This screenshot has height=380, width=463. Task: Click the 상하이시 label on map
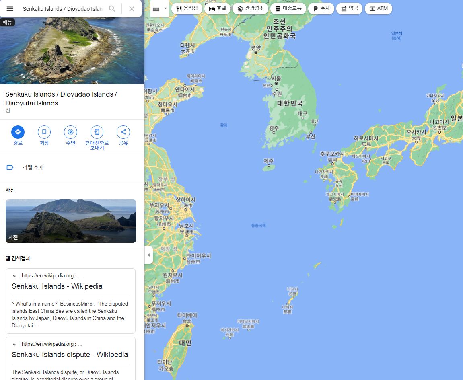[186, 199]
